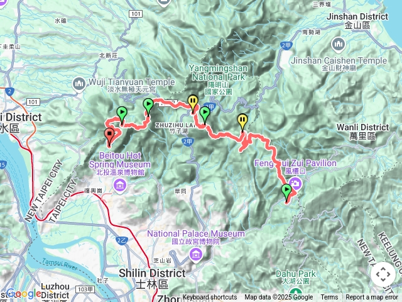Open the National Palace Museum pin

(x=195, y=255)
